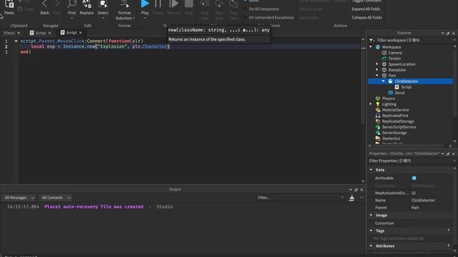
Task: Click the Format Selection icon
Action: point(125,4)
